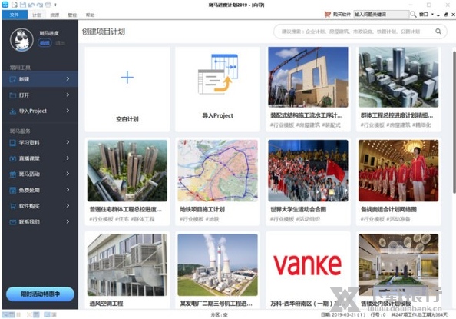This screenshot has height=319, width=456.
Task: Click the 通风空调工程 title text
Action: tap(106, 304)
